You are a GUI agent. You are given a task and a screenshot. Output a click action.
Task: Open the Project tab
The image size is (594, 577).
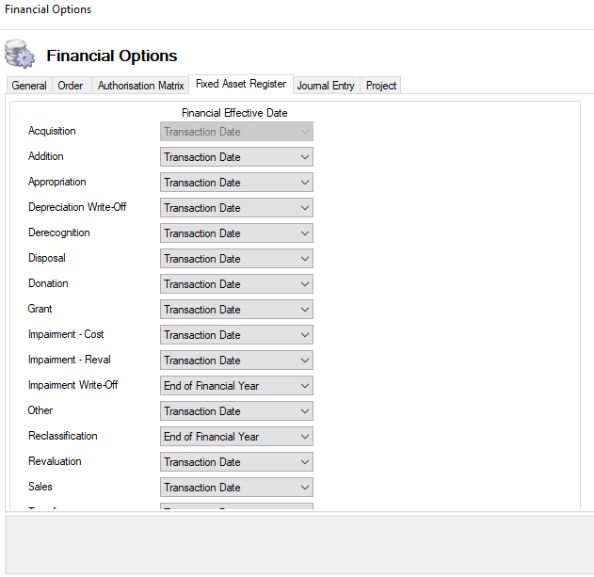pyautogui.click(x=381, y=86)
